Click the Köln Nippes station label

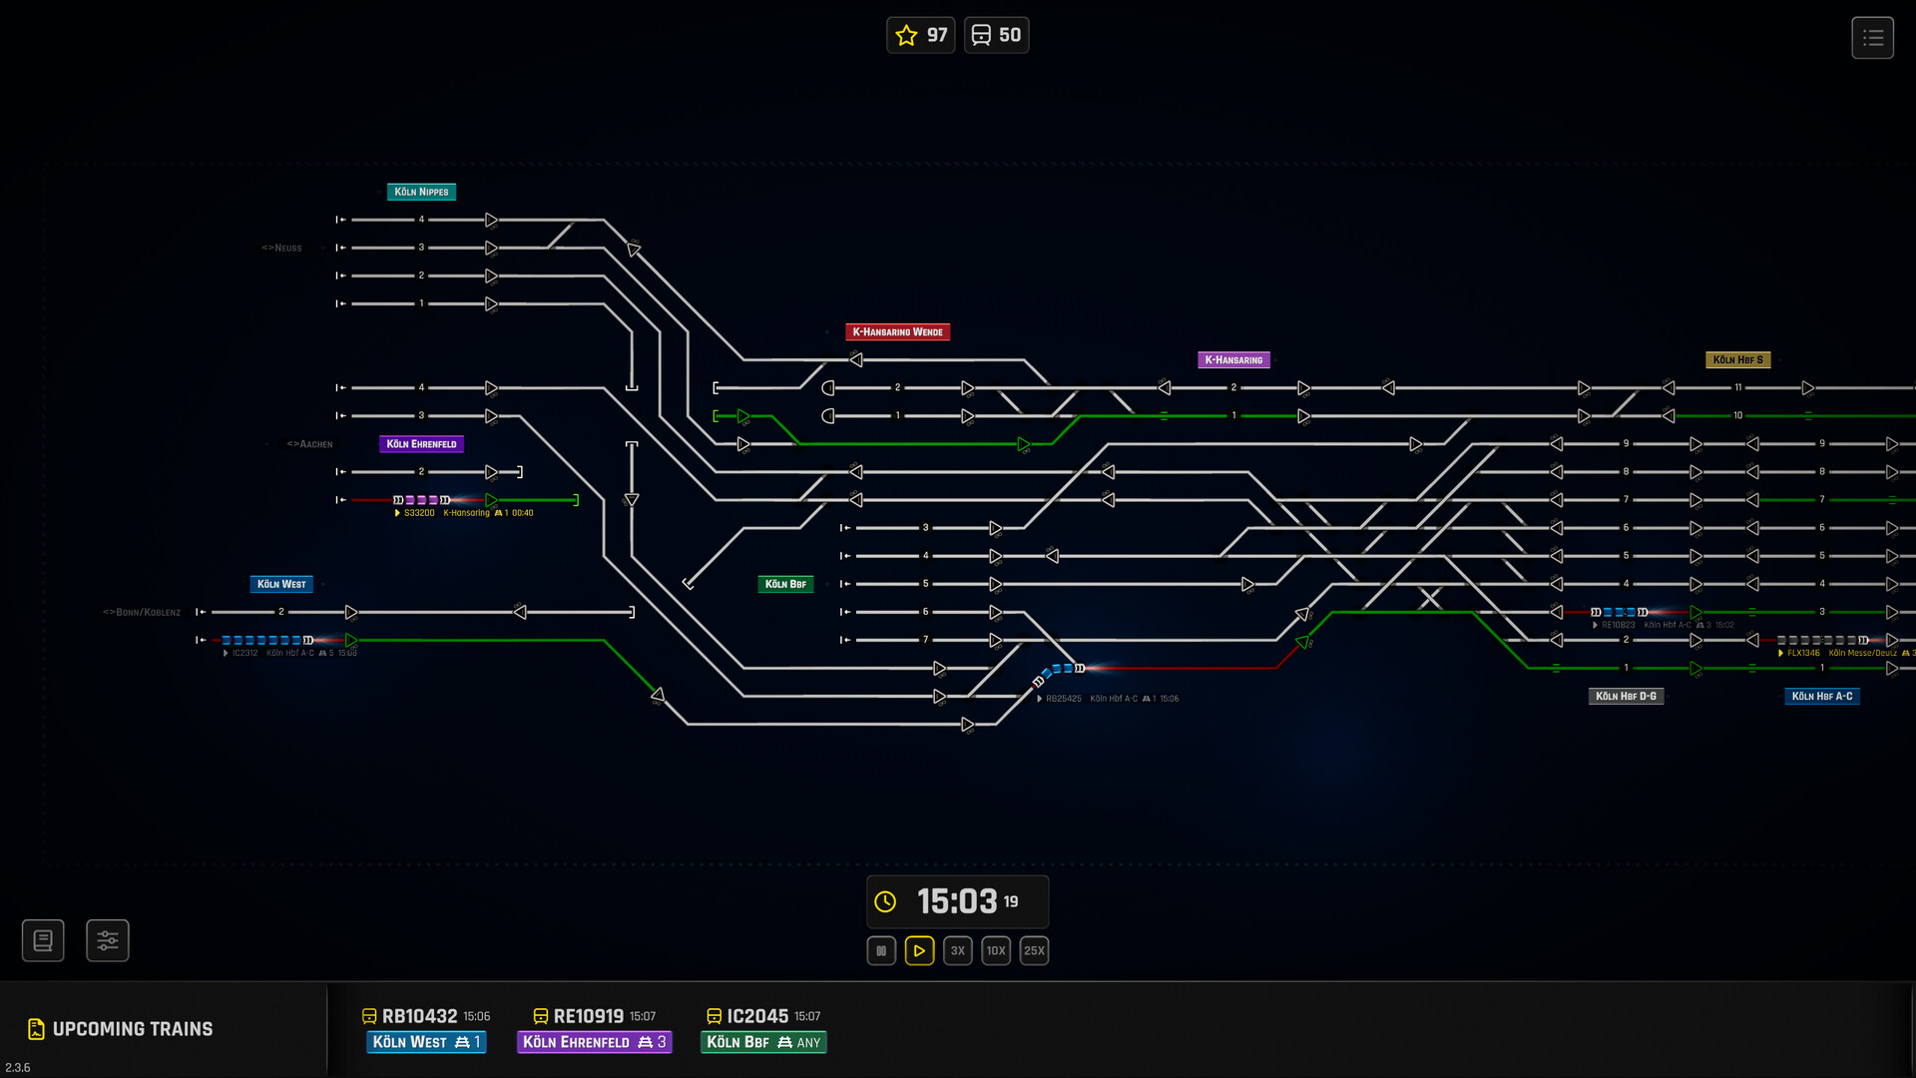[421, 192]
